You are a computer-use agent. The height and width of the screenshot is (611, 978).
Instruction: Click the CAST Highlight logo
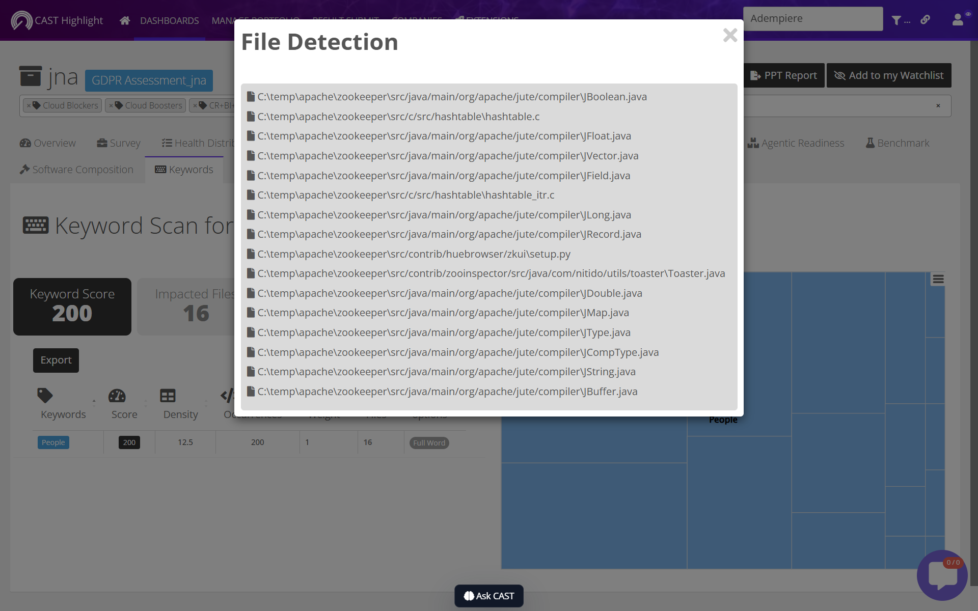click(x=57, y=20)
